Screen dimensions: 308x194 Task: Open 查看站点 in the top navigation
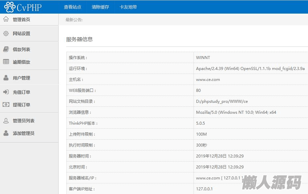tap(73, 7)
